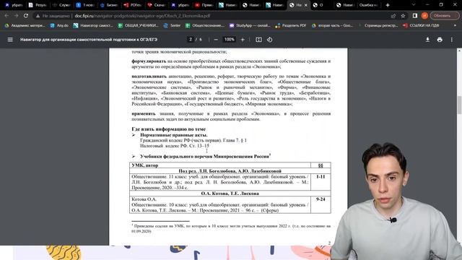Bookmark this page with star icon

click(403, 16)
